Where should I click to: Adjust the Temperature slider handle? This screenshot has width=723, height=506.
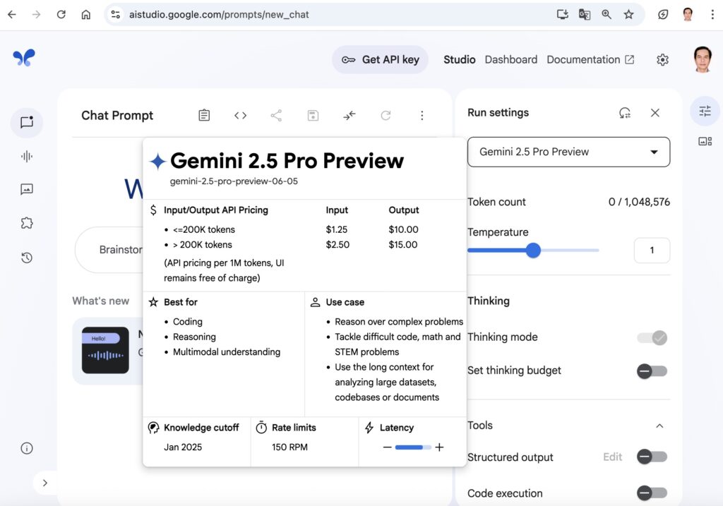(533, 251)
